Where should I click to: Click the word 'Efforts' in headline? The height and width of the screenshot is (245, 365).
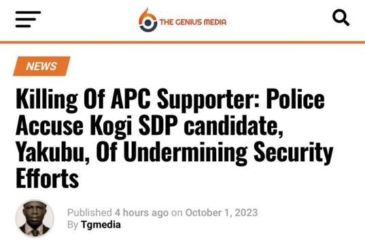[x=48, y=178]
